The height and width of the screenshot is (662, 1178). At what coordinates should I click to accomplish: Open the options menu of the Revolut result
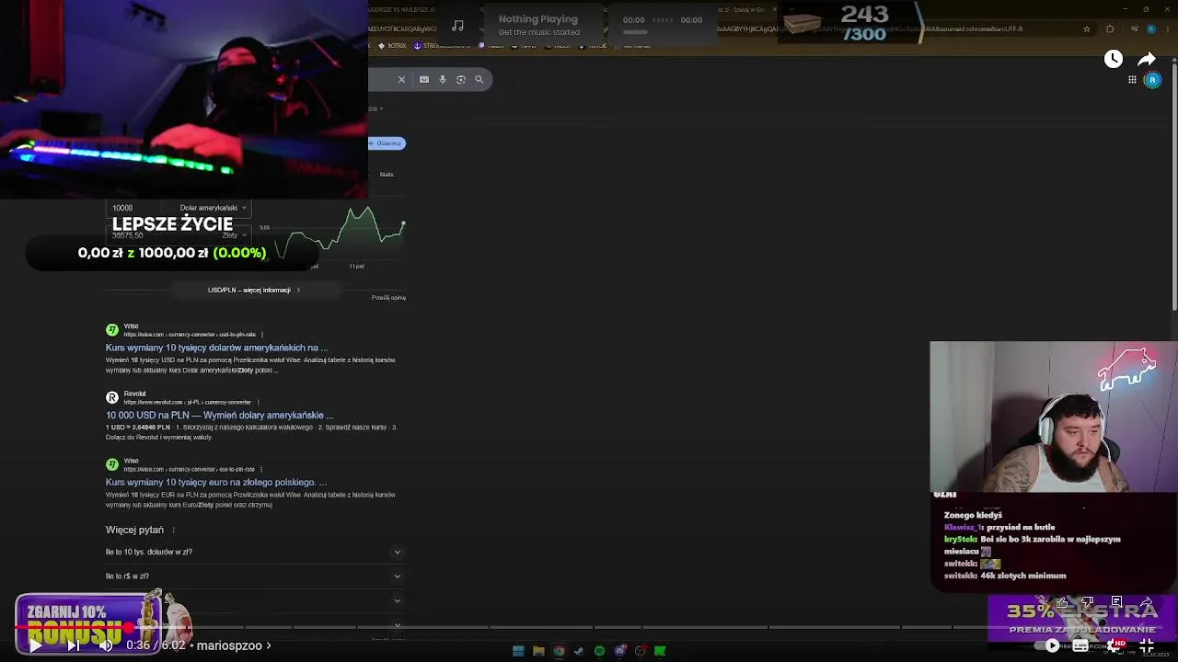click(258, 402)
